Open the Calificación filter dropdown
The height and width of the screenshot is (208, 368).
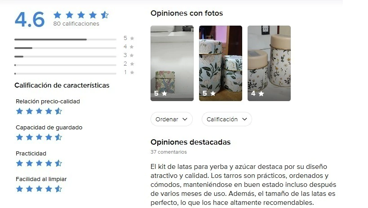(x=227, y=119)
